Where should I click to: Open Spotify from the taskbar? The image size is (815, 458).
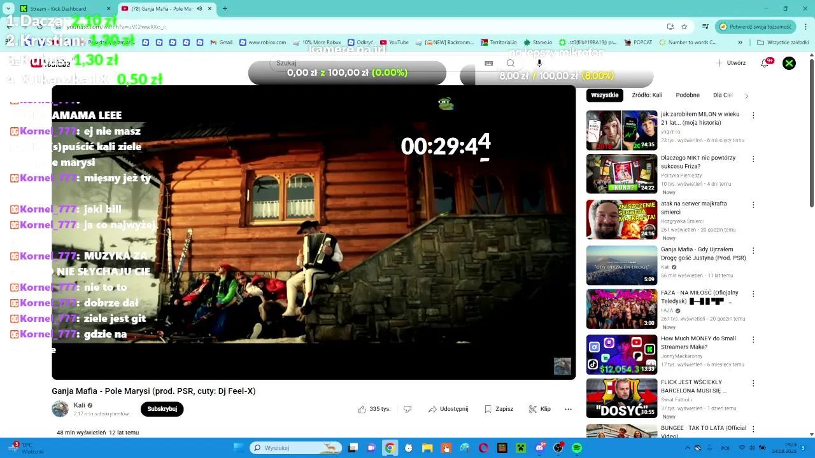tap(577, 448)
